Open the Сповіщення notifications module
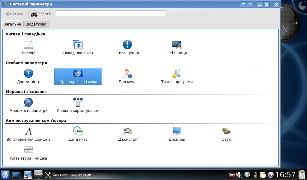 pos(127,48)
